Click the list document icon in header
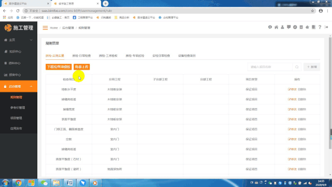This screenshot has width=332, height=187. tap(301, 27)
